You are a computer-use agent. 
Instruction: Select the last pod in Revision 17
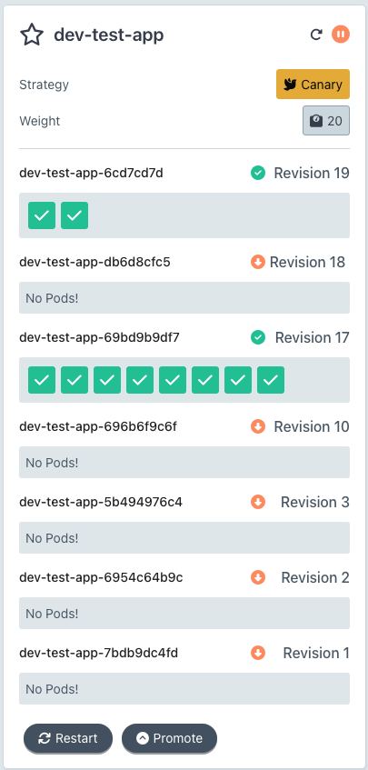tap(271, 380)
